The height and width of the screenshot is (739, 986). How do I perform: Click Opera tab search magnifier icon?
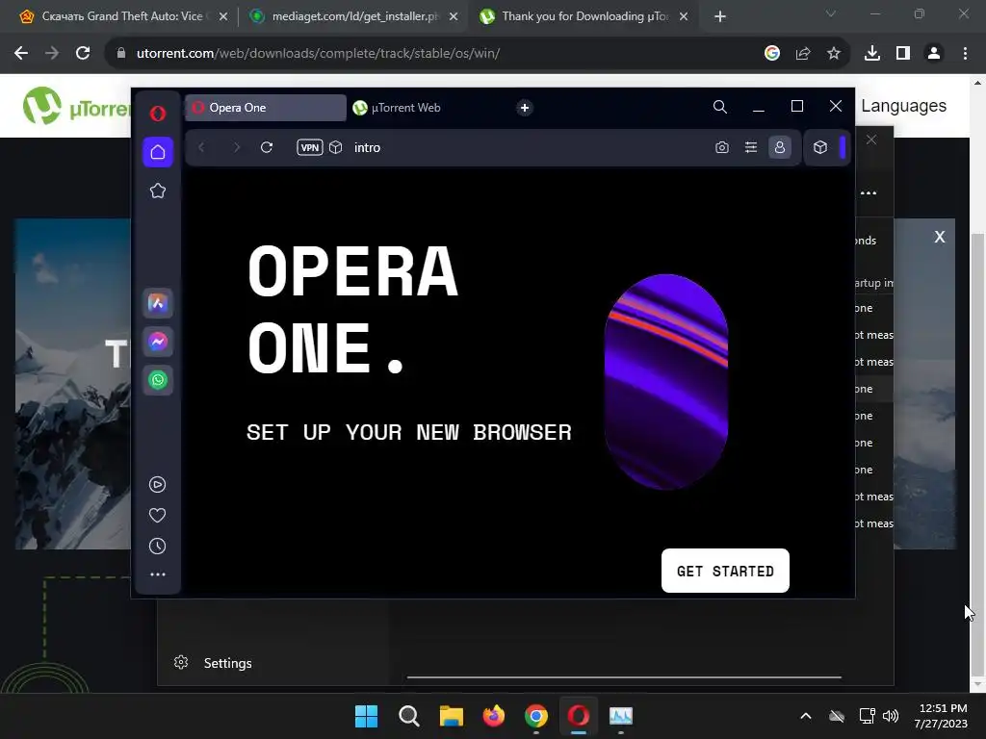pos(720,107)
